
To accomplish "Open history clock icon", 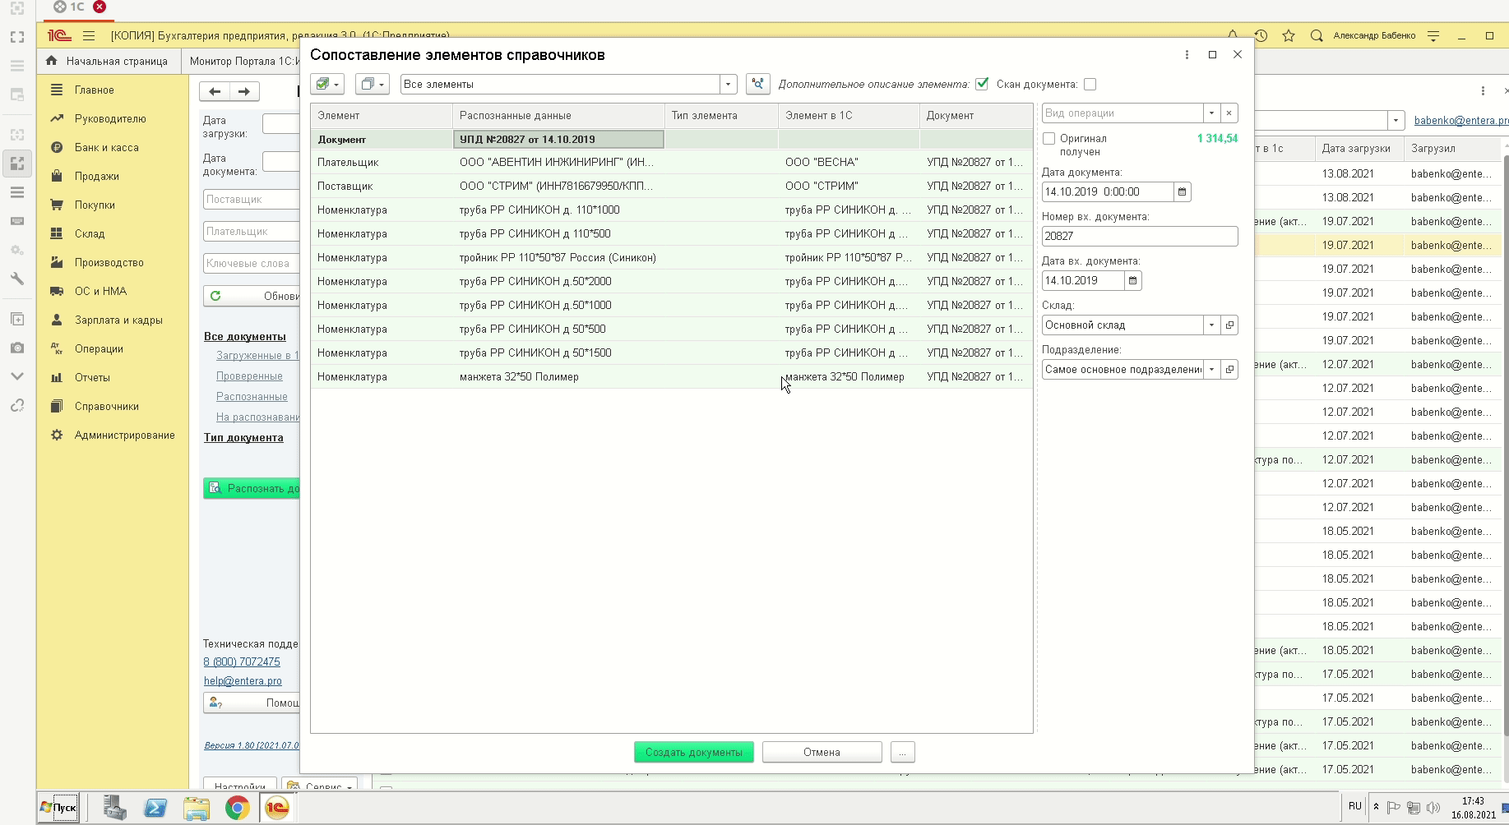I will 1261,35.
